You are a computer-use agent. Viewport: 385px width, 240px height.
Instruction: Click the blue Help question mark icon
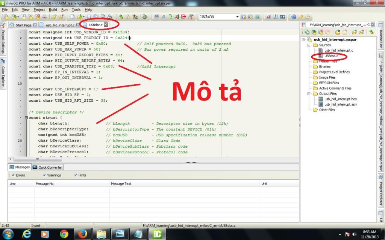[294, 16]
